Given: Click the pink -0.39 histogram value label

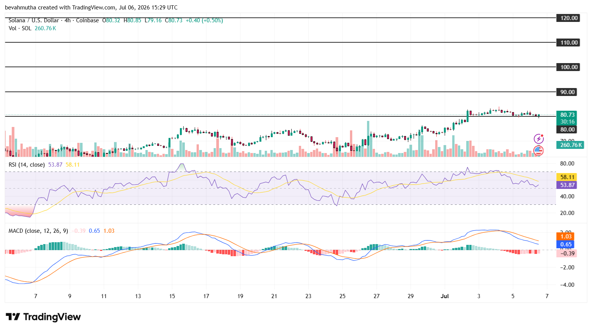Looking at the screenshot, I should click(x=567, y=253).
